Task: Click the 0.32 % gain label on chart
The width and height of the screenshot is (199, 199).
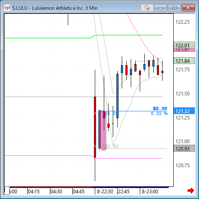Action: (x=159, y=113)
